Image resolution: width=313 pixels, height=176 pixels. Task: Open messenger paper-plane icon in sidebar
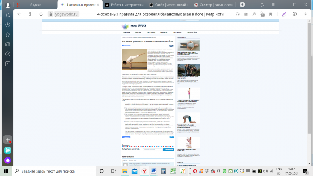coord(7,150)
